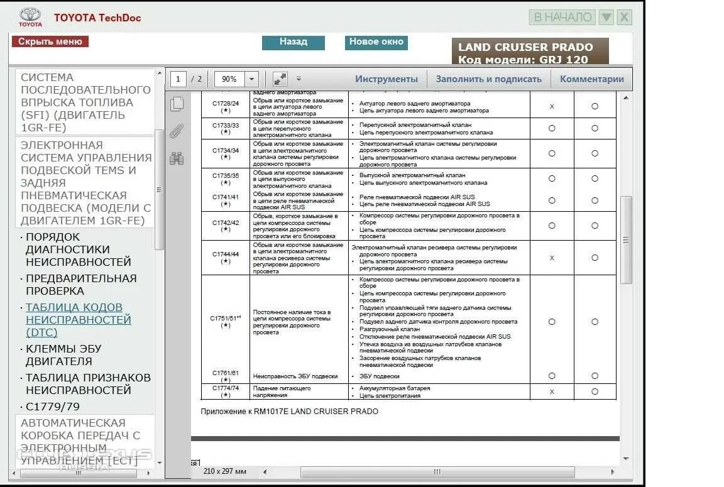Click the В НАЧАЛО button

coord(562,18)
